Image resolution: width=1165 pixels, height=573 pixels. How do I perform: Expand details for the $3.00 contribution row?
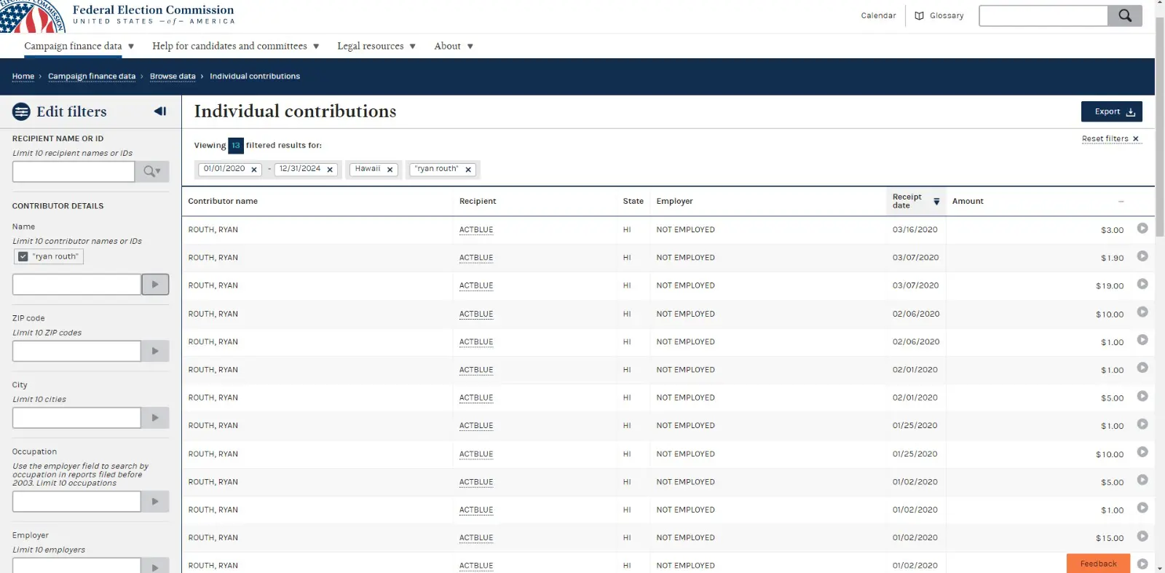[x=1142, y=229]
